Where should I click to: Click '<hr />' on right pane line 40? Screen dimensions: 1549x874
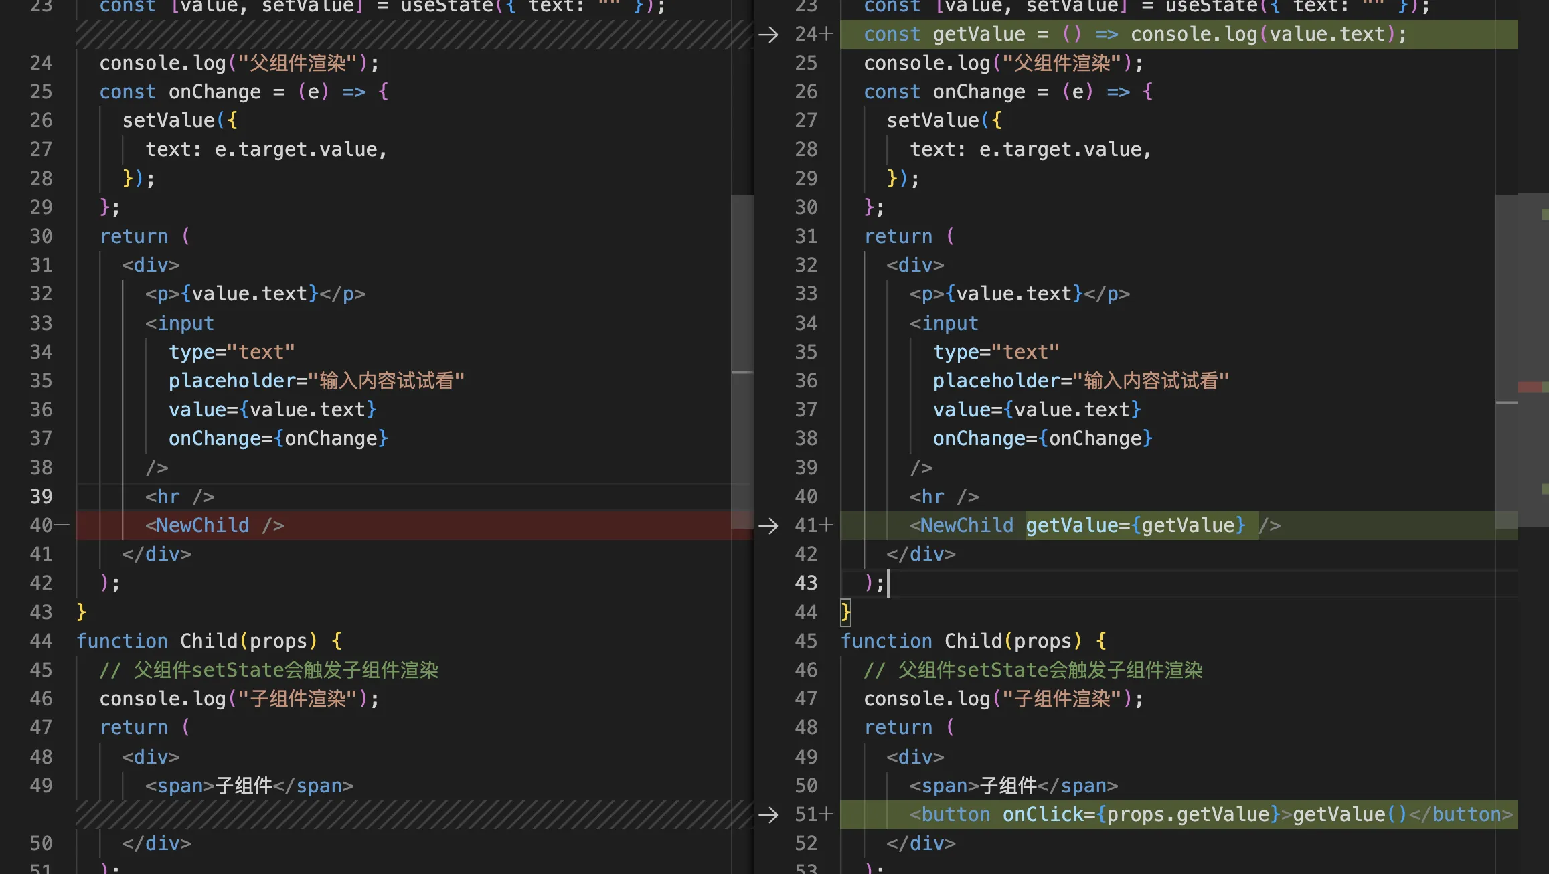(x=945, y=497)
